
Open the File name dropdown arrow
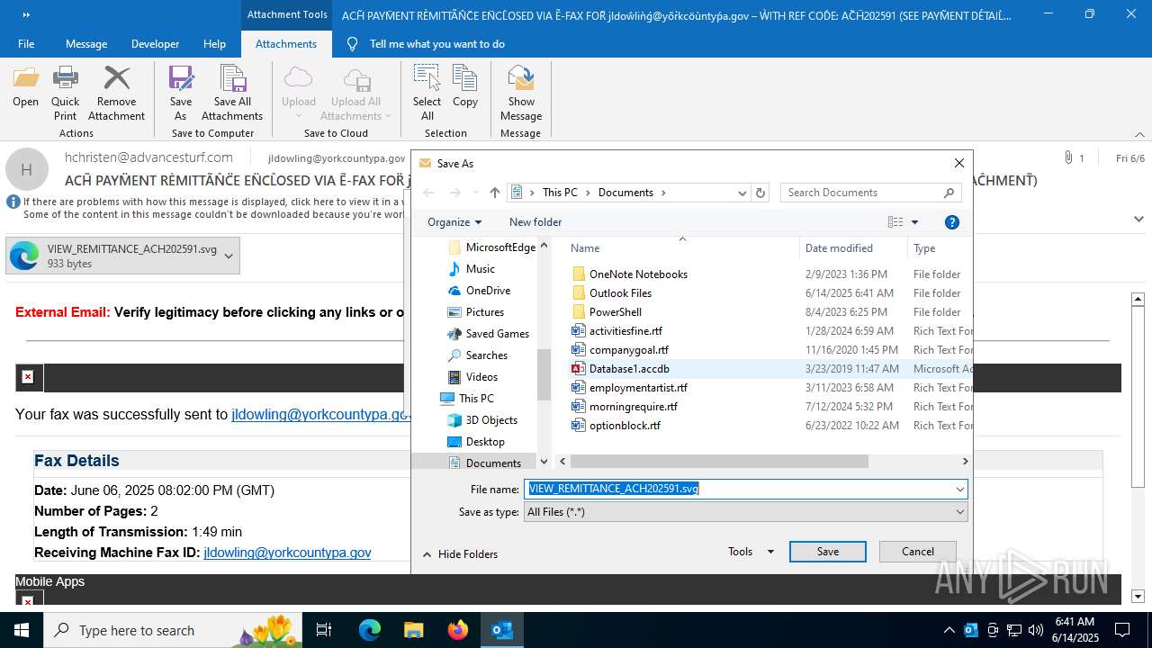[x=959, y=489]
